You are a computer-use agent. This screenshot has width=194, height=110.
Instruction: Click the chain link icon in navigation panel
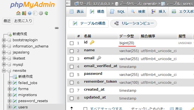tap(57, 28)
